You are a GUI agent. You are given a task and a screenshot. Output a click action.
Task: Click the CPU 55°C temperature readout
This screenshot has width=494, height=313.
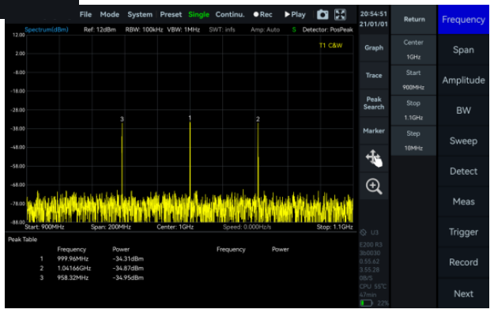[373, 287]
